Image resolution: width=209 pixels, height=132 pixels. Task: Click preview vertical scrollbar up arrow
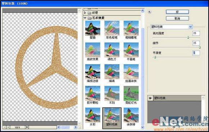[x=79, y=10]
